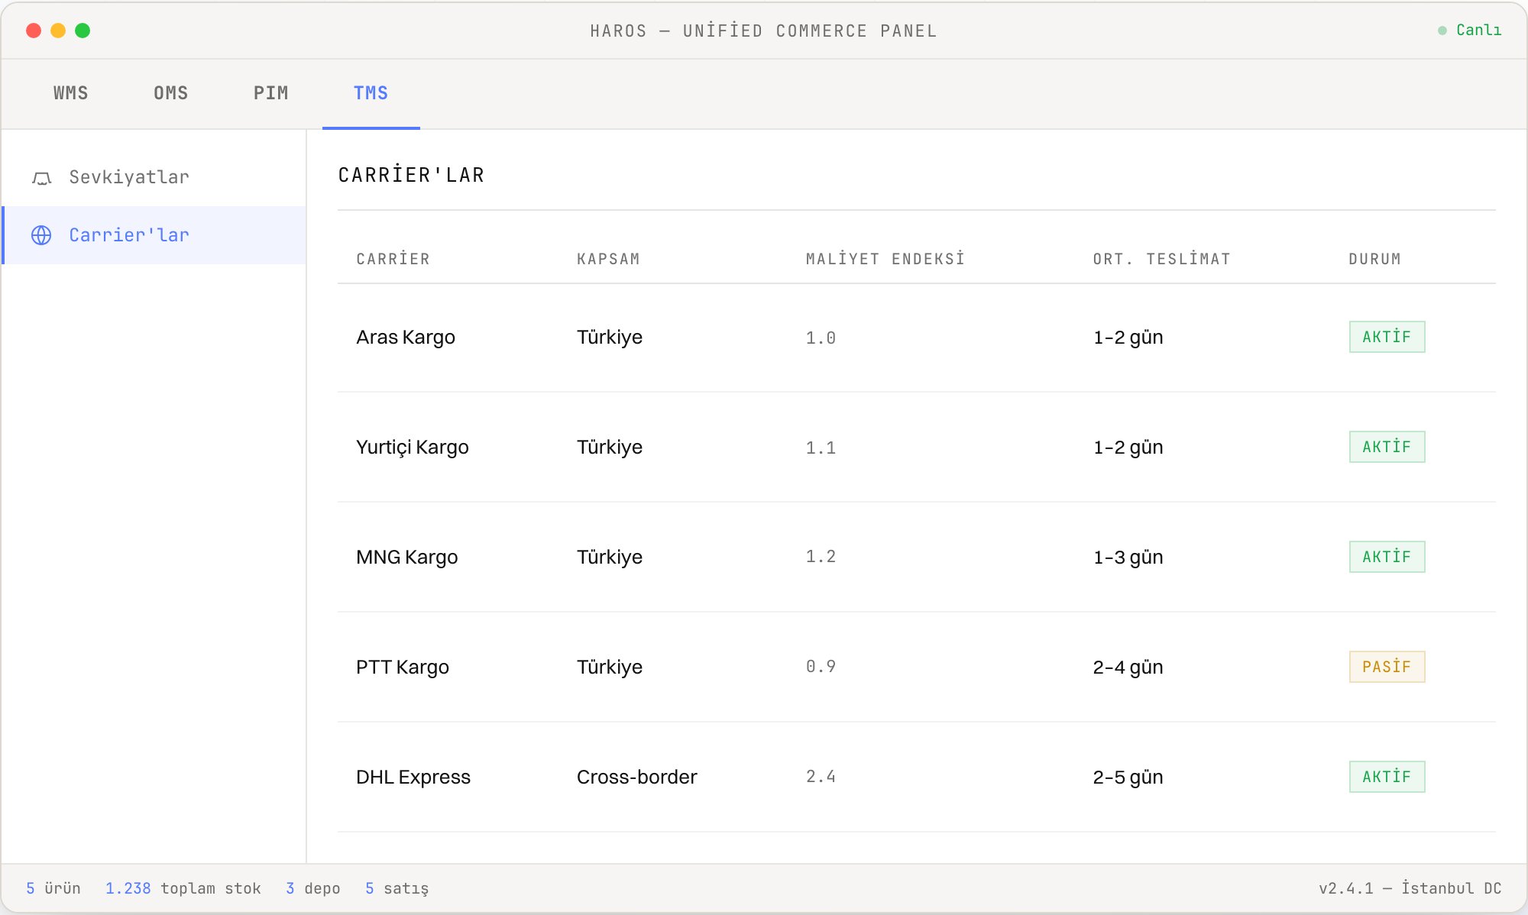Viewport: 1528px width, 915px height.
Task: Select the Aras Kargo carrier name
Action: pos(406,337)
